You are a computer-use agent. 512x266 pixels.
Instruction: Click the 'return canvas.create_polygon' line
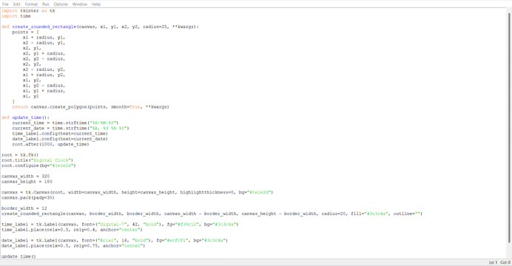tap(90, 106)
